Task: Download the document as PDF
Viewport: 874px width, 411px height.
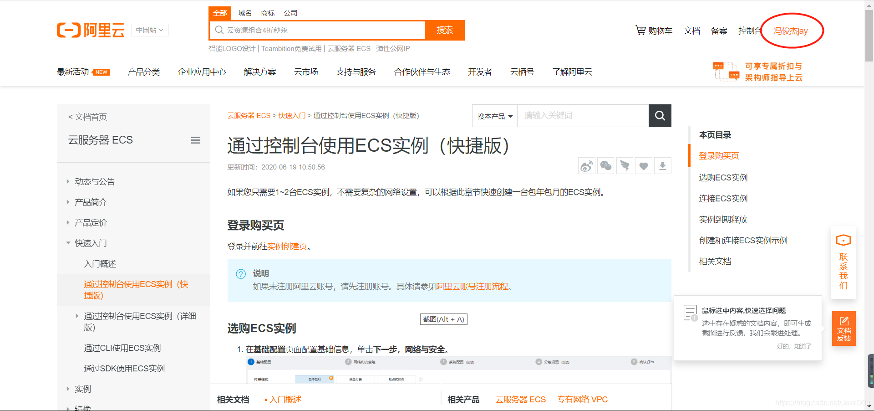Action: coord(663,166)
